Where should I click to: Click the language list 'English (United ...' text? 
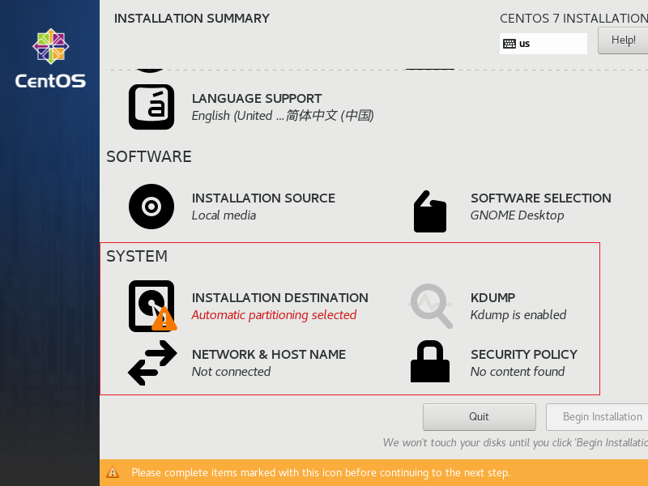[283, 116]
